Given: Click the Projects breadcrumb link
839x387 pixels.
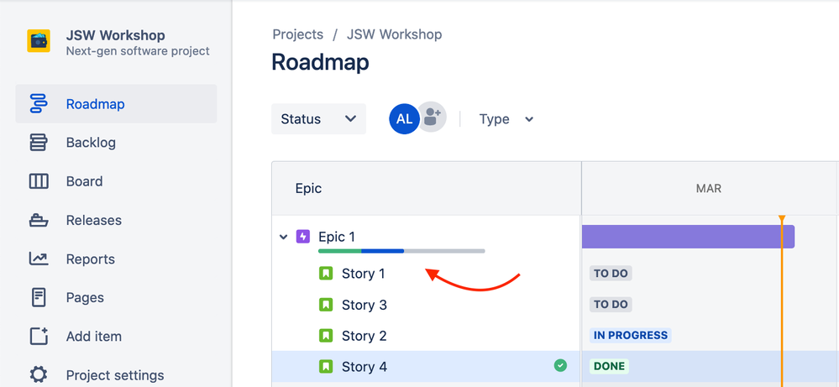Looking at the screenshot, I should point(298,34).
